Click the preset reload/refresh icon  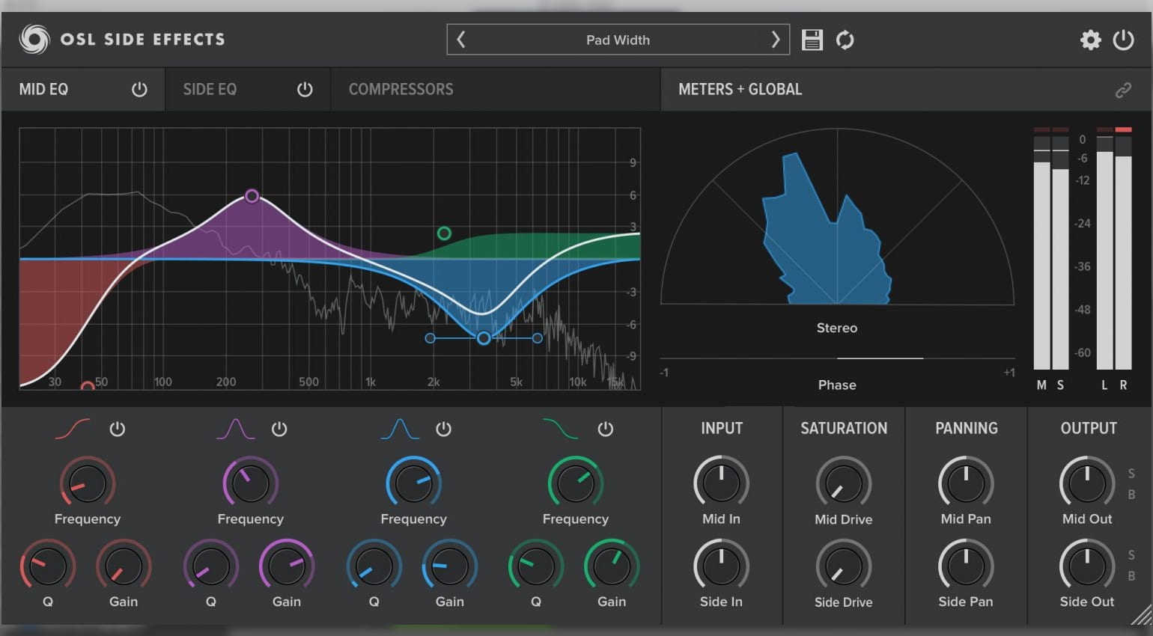pyautogui.click(x=845, y=40)
